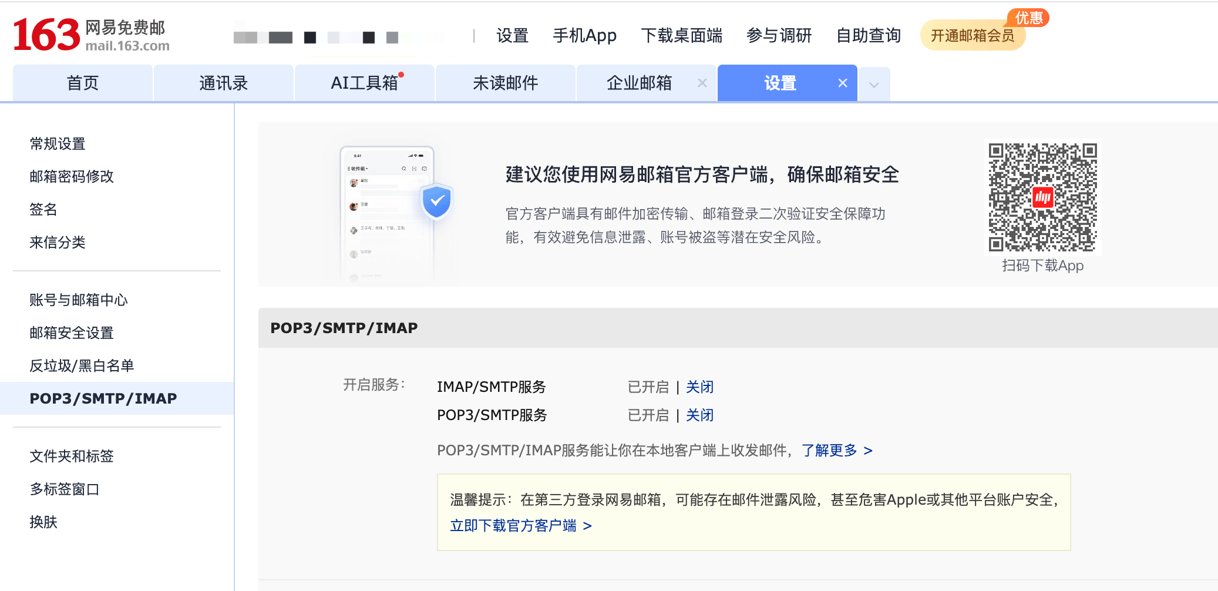Open the 首页 tab
Viewport: 1218px width, 591px height.
[x=83, y=83]
